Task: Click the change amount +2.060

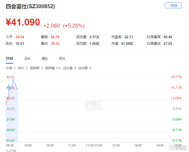Action: 52,26
